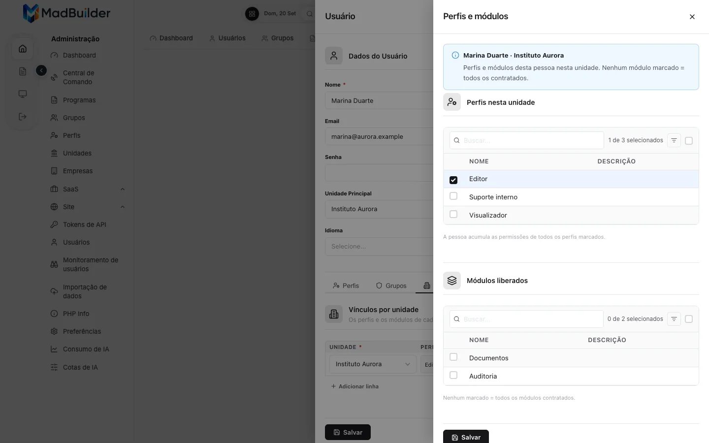Open the apps grid icon beside the date
Screen dimensions: 709x443
tap(252, 14)
